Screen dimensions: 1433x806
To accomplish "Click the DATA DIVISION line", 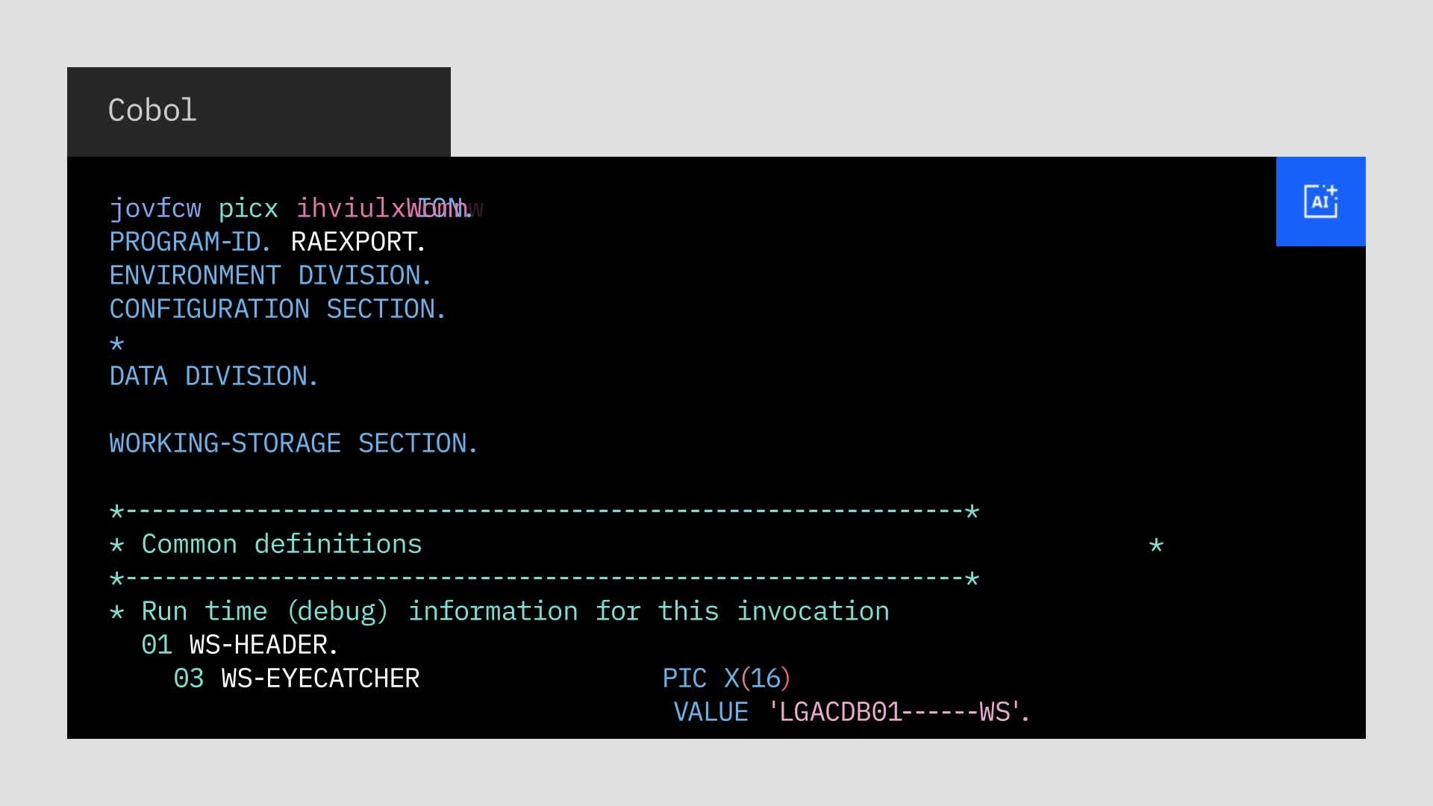I will (213, 376).
